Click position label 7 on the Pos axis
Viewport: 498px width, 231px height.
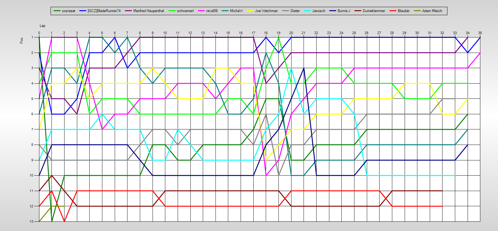click(32, 129)
